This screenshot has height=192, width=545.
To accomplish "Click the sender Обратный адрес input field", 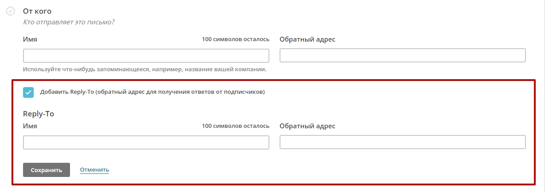I will click(402, 56).
